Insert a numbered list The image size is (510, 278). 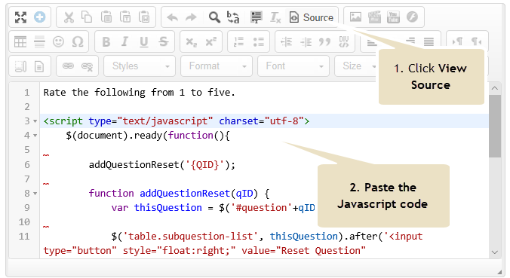(239, 41)
